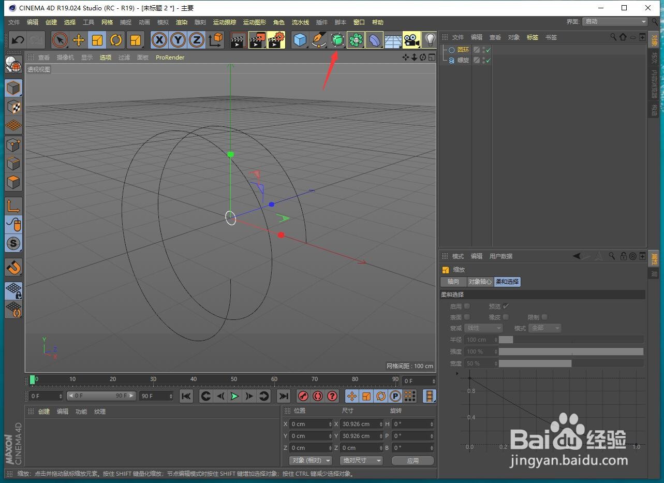Enable points mode cube icon
Screen dimensions: 664x483
13,145
